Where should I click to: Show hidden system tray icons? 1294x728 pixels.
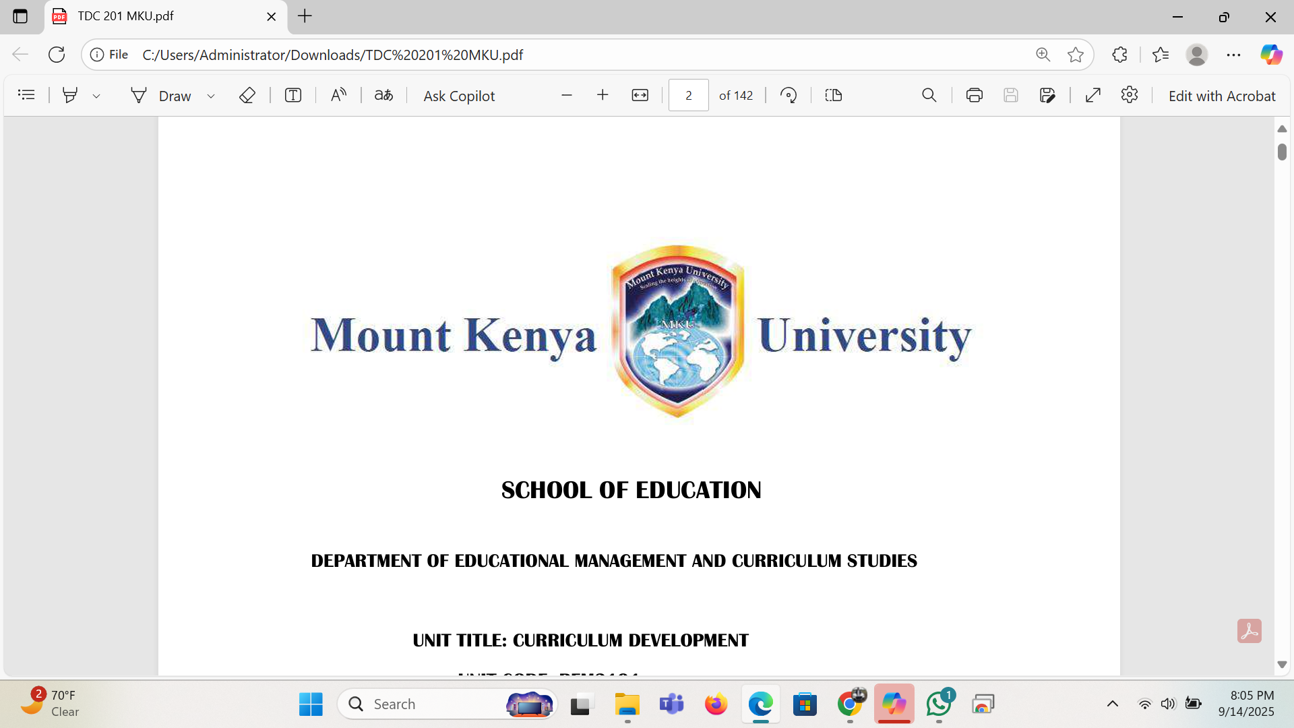tap(1113, 704)
